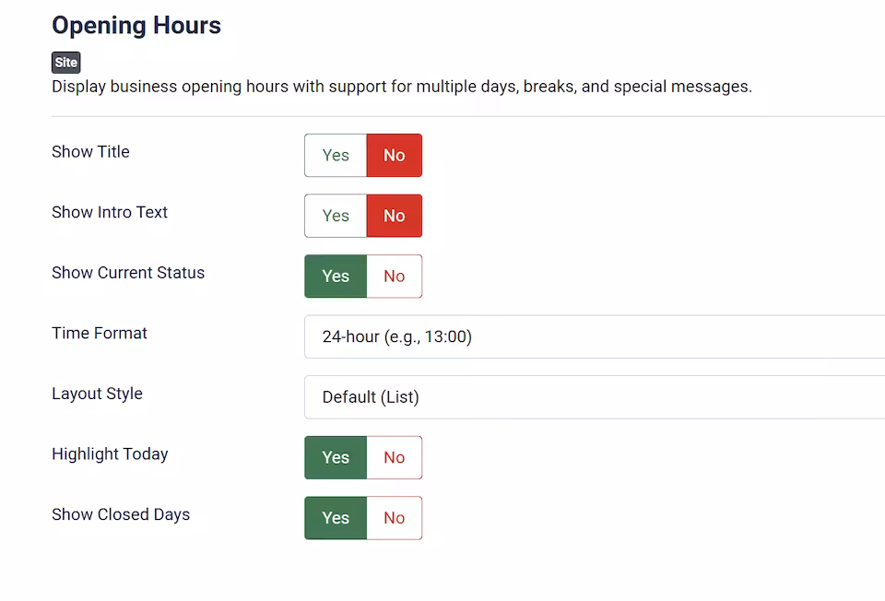Set Show Title to Yes
885x601 pixels.
click(336, 155)
